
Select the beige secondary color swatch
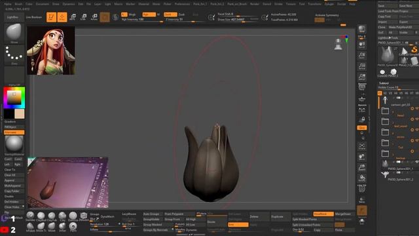pyautogui.click(x=19, y=113)
